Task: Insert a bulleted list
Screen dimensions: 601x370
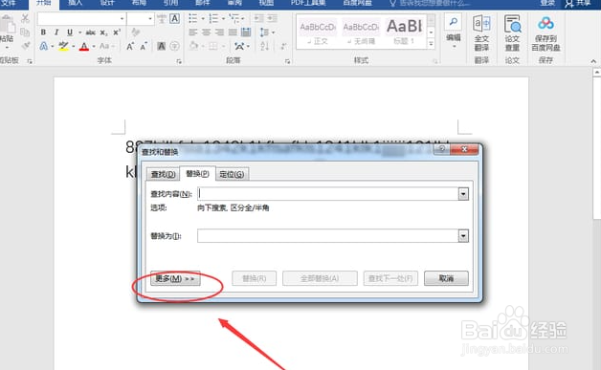Action: click(192, 18)
